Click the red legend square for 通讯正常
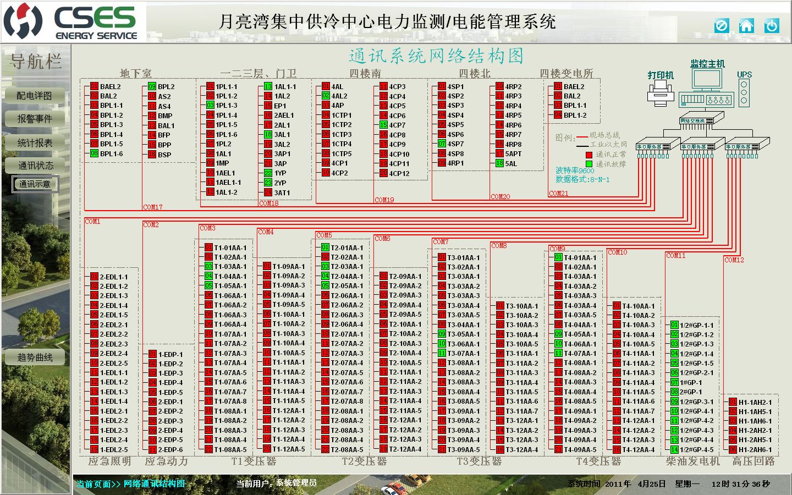Viewport: 792px width, 495px height. [588, 155]
